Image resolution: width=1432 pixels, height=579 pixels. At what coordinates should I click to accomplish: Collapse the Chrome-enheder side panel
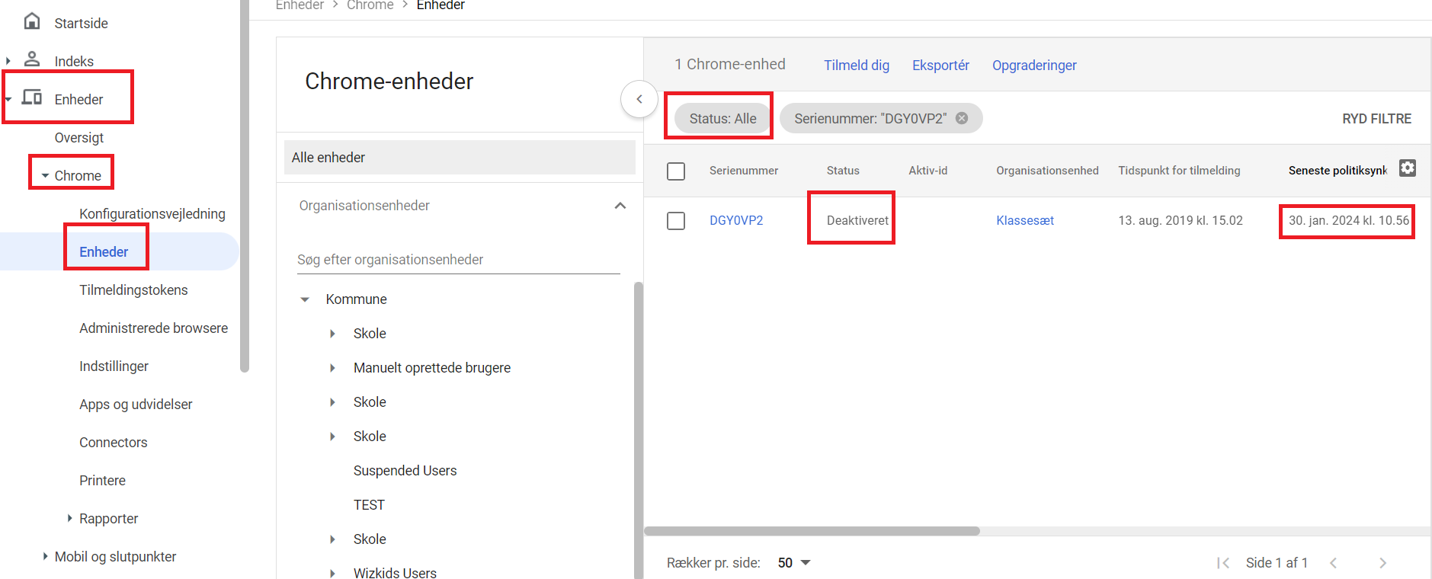pyautogui.click(x=639, y=99)
